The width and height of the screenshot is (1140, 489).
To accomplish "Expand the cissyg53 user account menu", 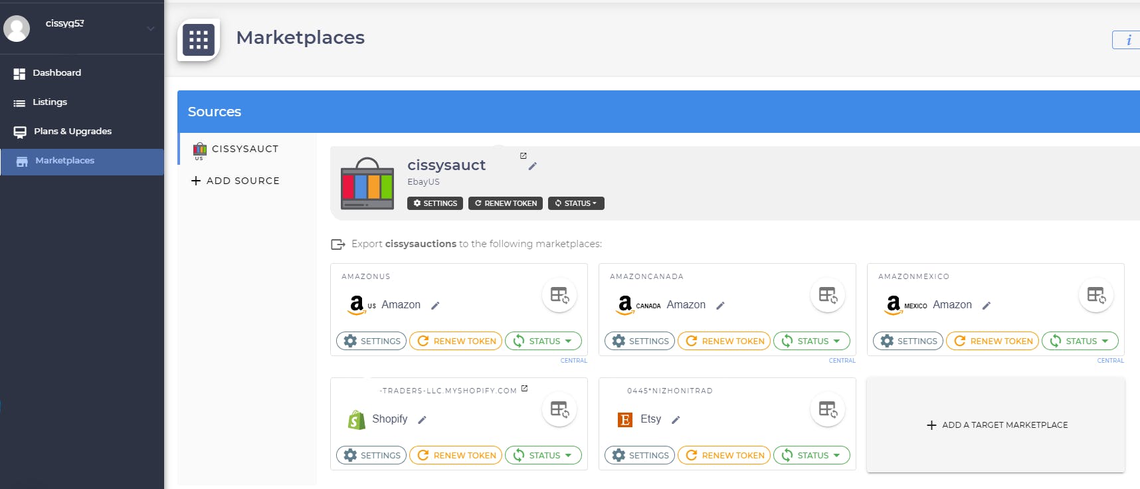I will [150, 29].
